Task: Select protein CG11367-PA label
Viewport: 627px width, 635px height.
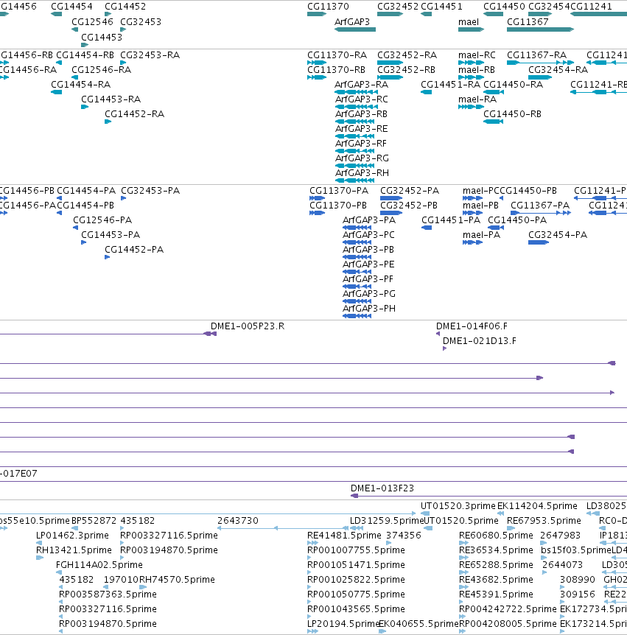Action: pyautogui.click(x=540, y=206)
